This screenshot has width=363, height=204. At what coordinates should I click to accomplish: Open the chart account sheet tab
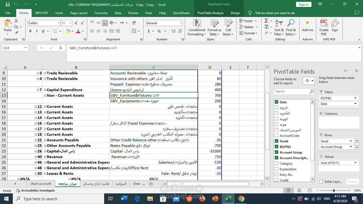pyautogui.click(x=41, y=184)
